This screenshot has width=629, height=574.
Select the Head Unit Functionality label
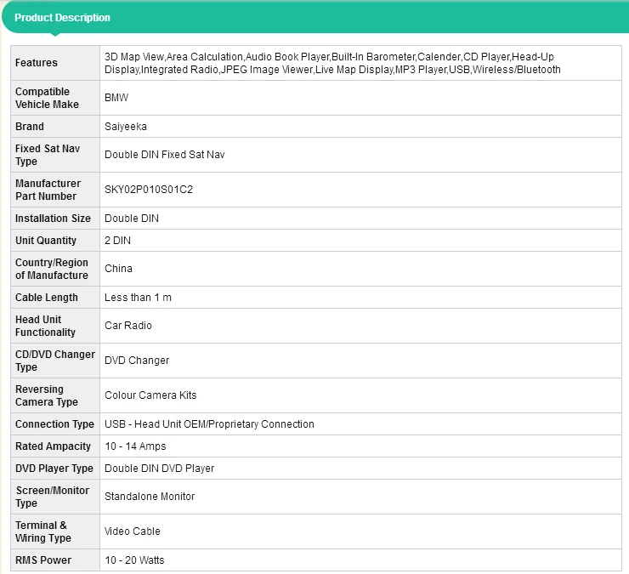45,326
